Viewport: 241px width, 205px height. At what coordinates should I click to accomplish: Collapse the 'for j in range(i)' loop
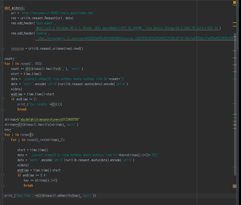[3, 135]
